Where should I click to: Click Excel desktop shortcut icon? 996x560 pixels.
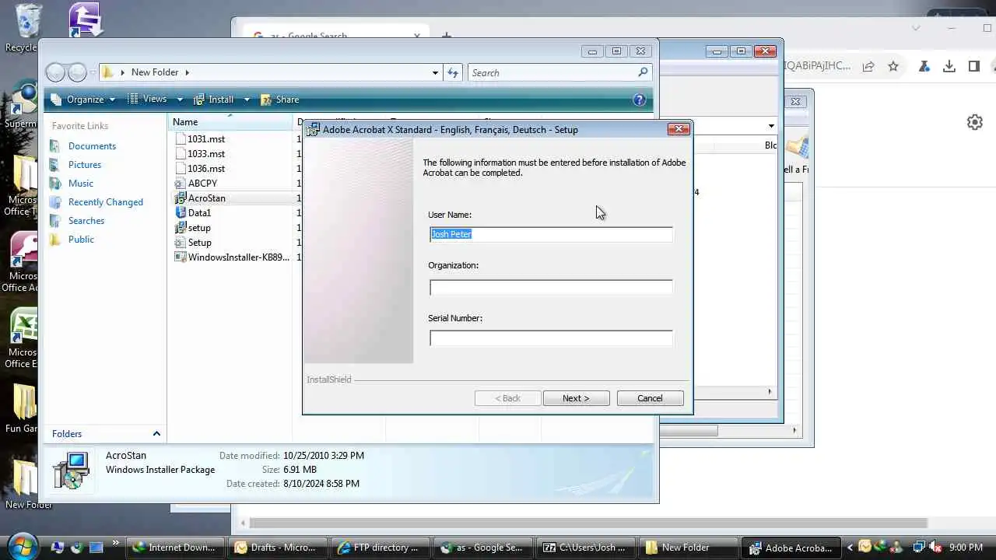tap(23, 327)
